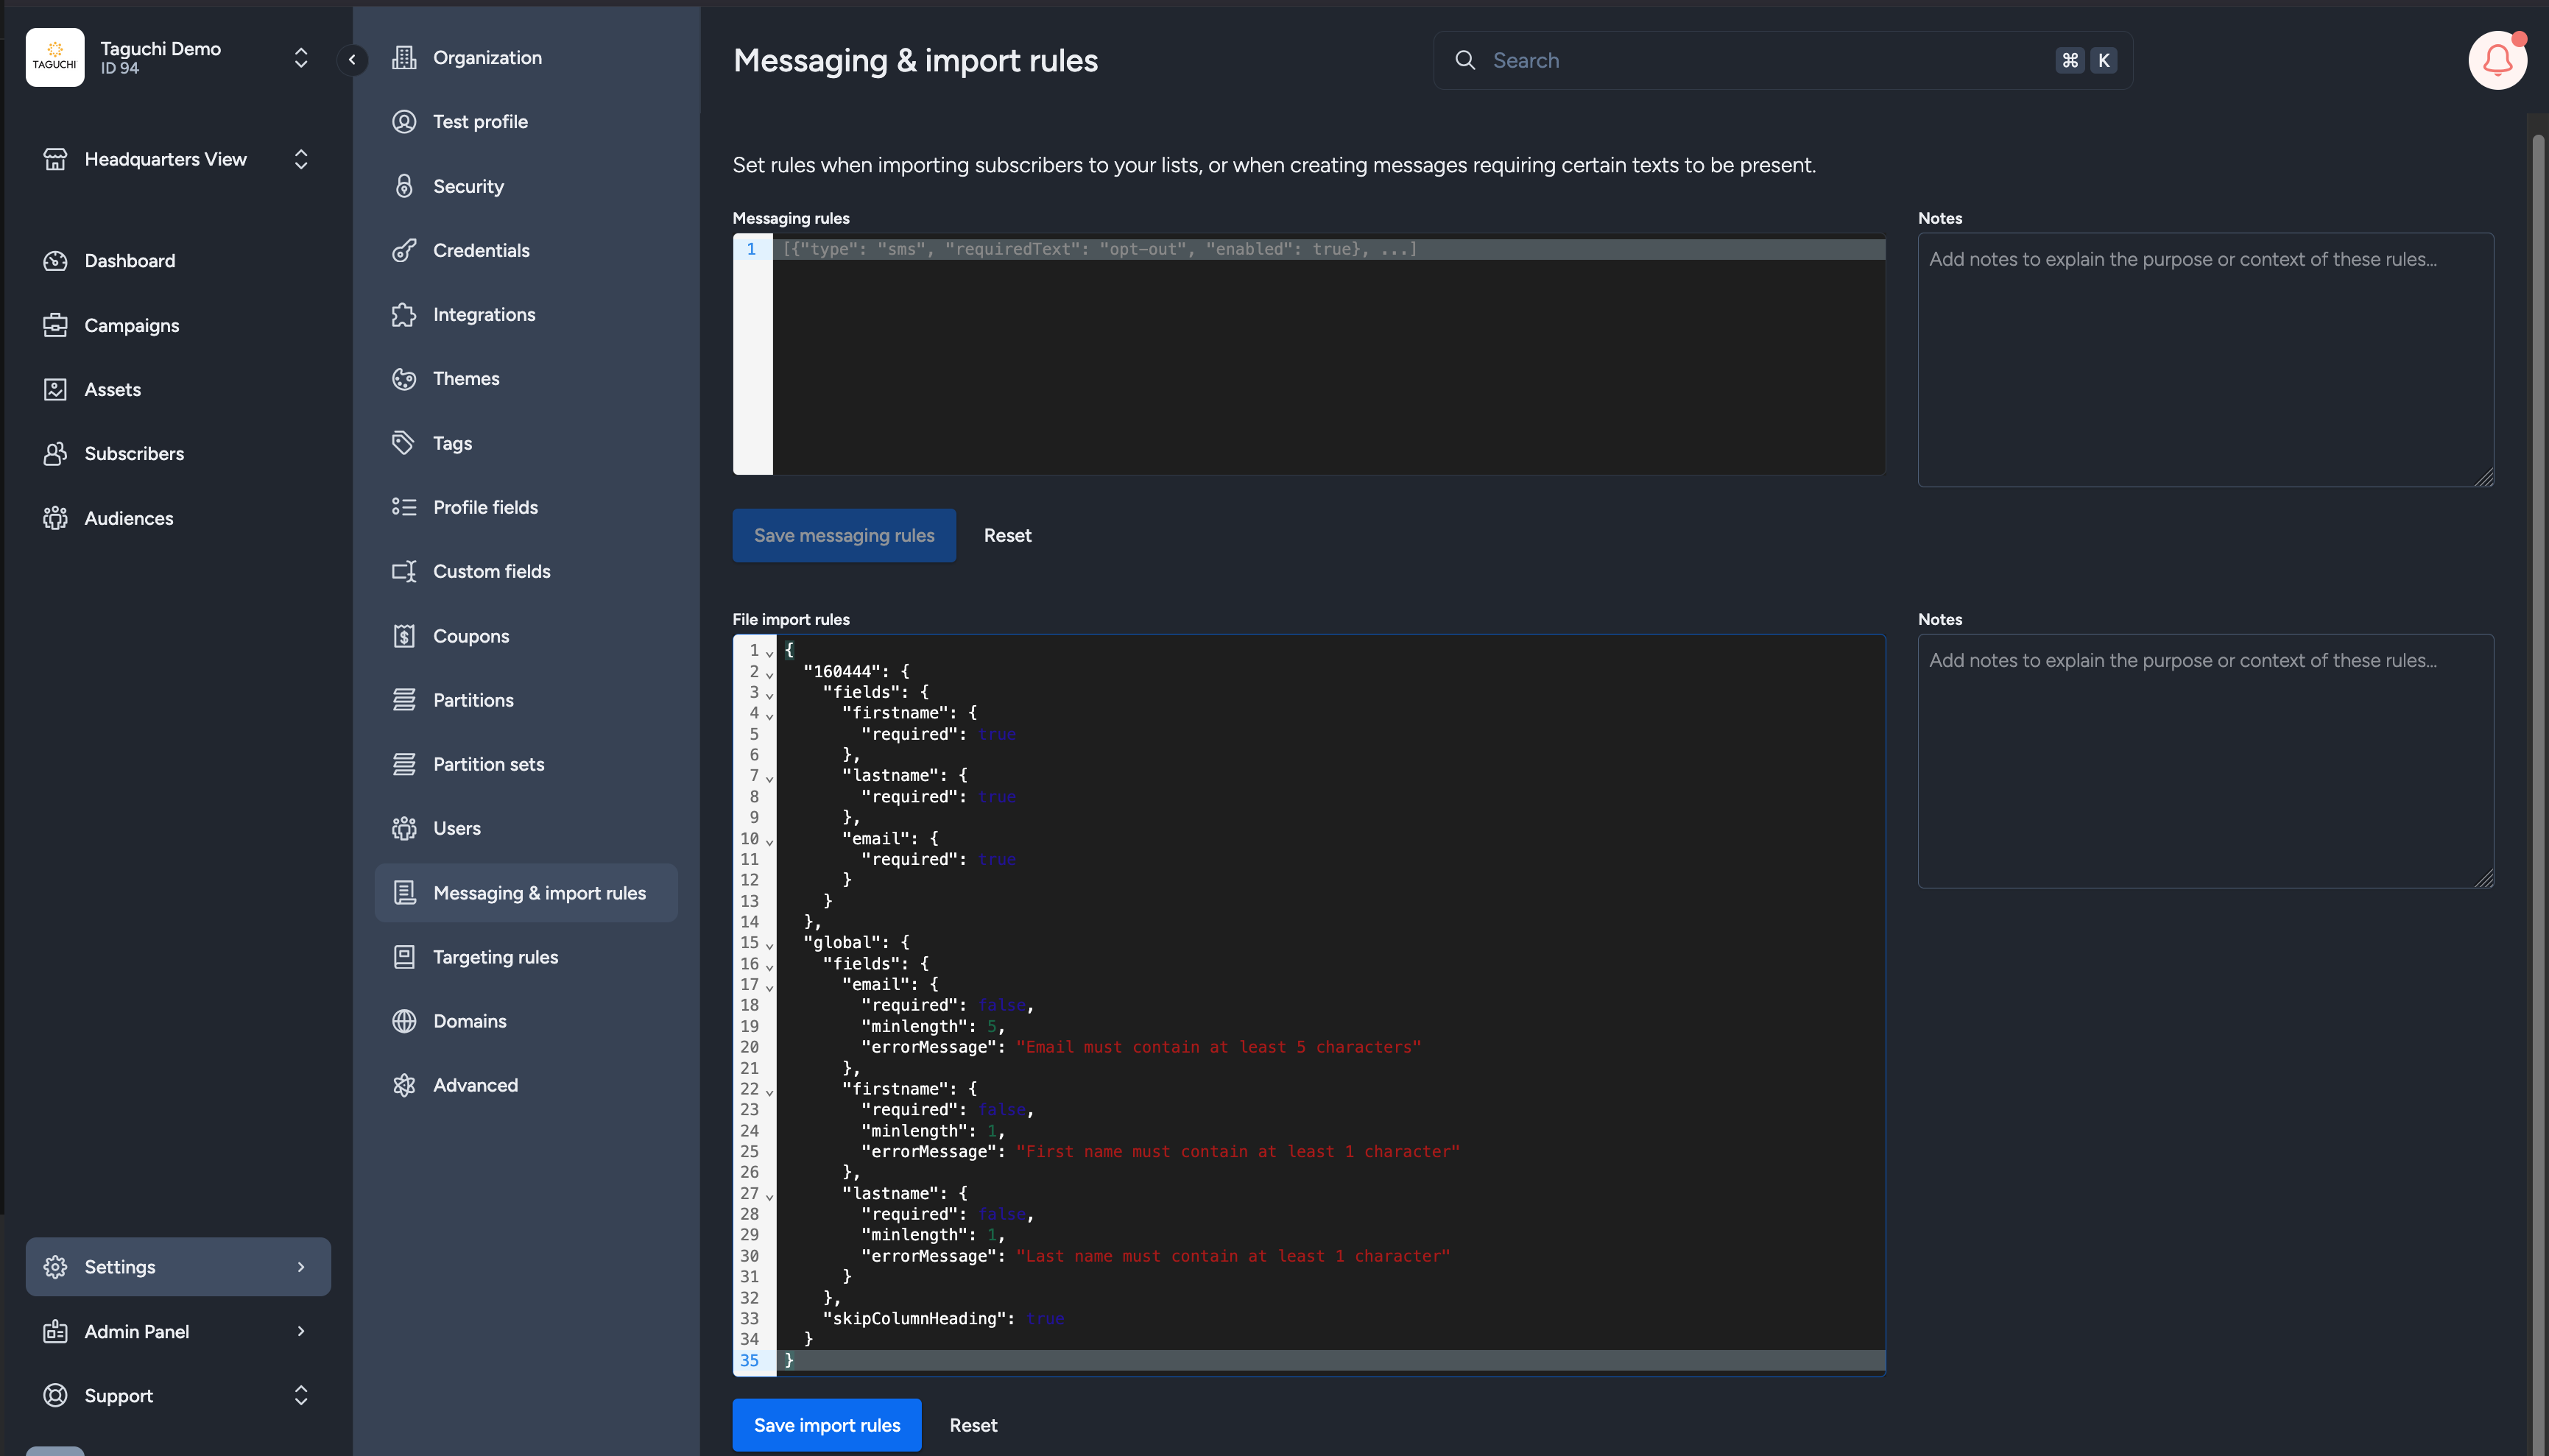Click the Tags label icon

pos(404,443)
